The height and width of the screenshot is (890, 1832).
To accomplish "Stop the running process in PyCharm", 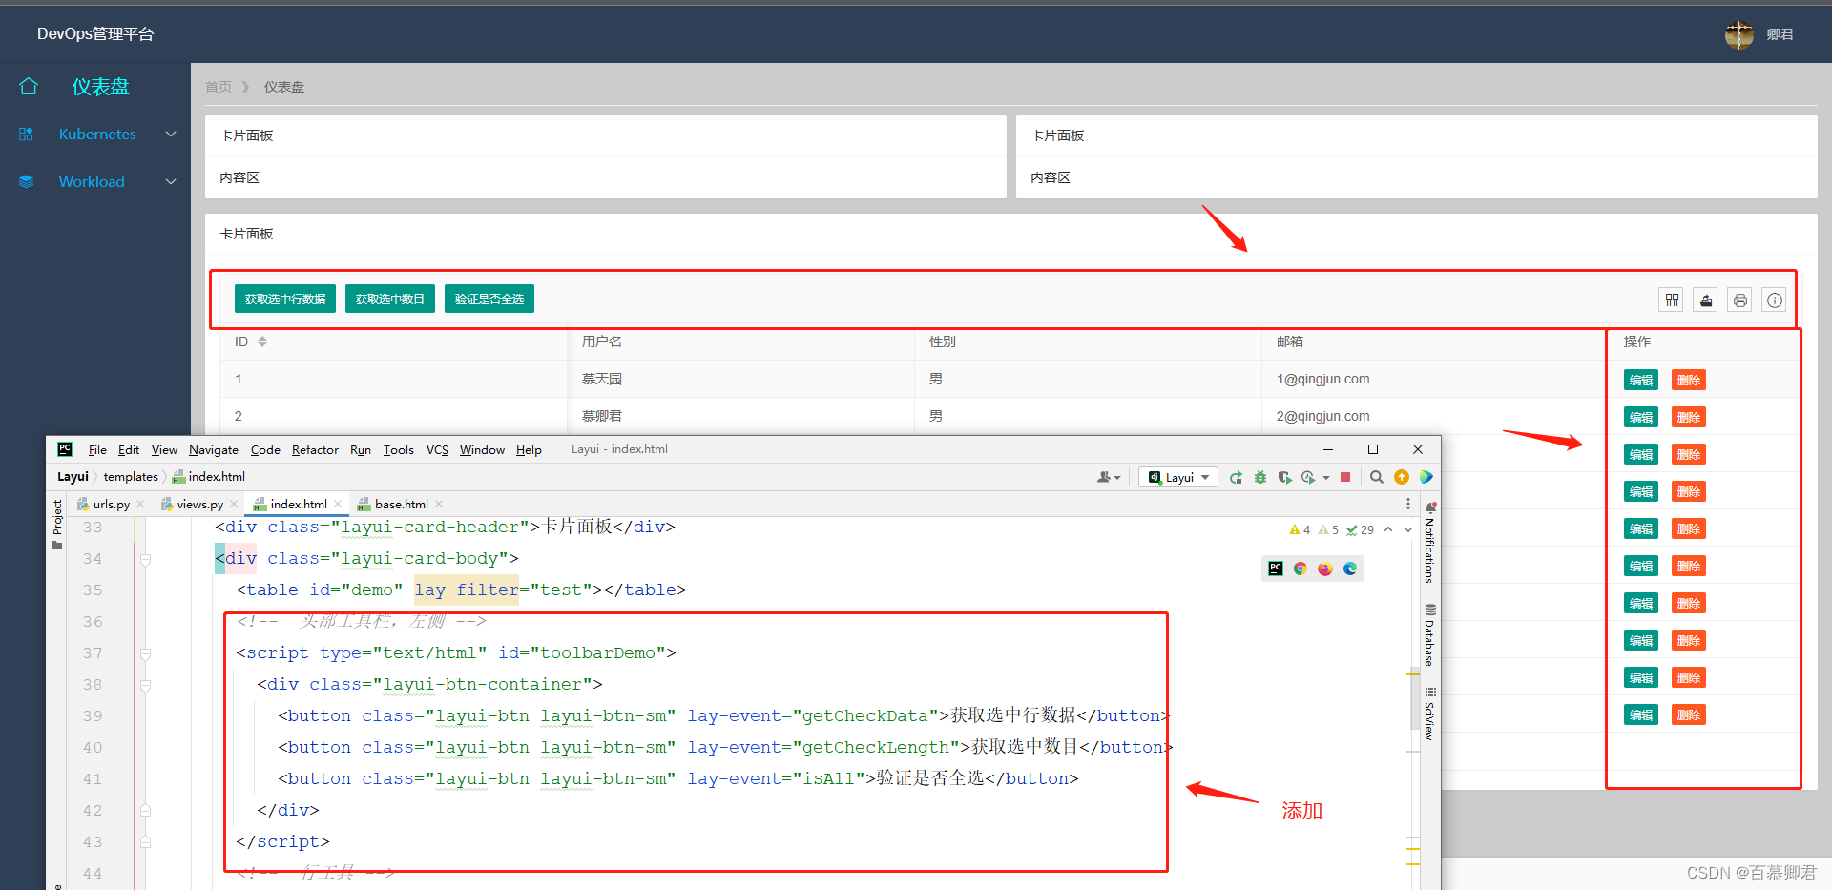I will 1345,477.
